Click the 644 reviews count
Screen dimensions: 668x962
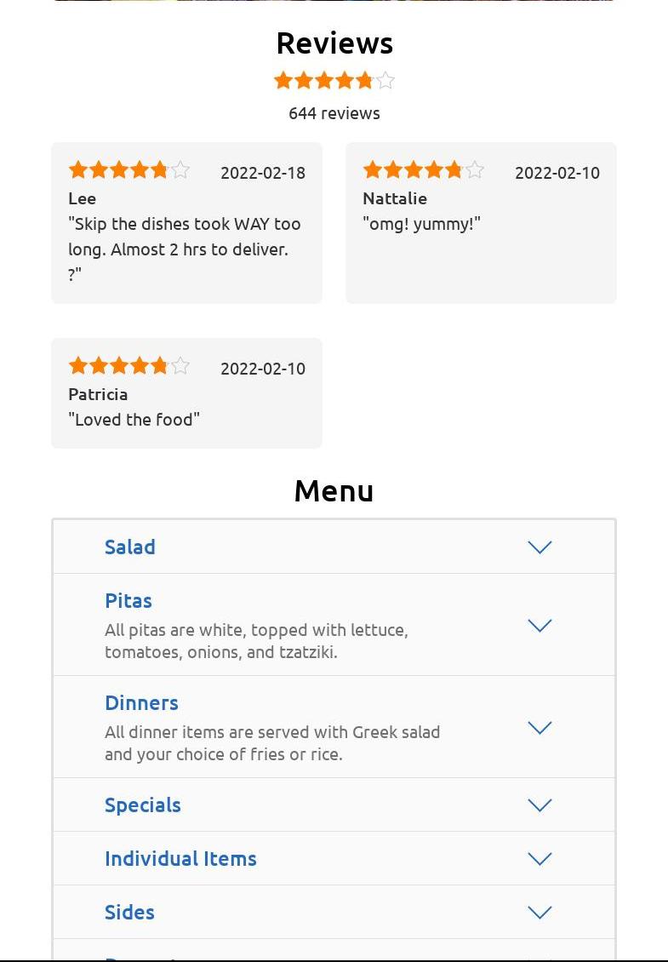(x=334, y=113)
